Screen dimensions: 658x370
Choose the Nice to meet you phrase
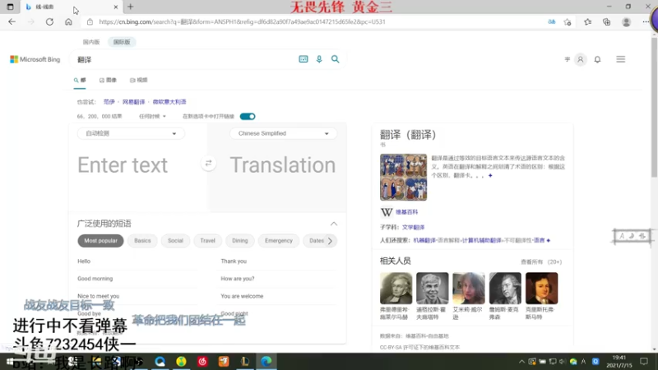pyautogui.click(x=99, y=296)
